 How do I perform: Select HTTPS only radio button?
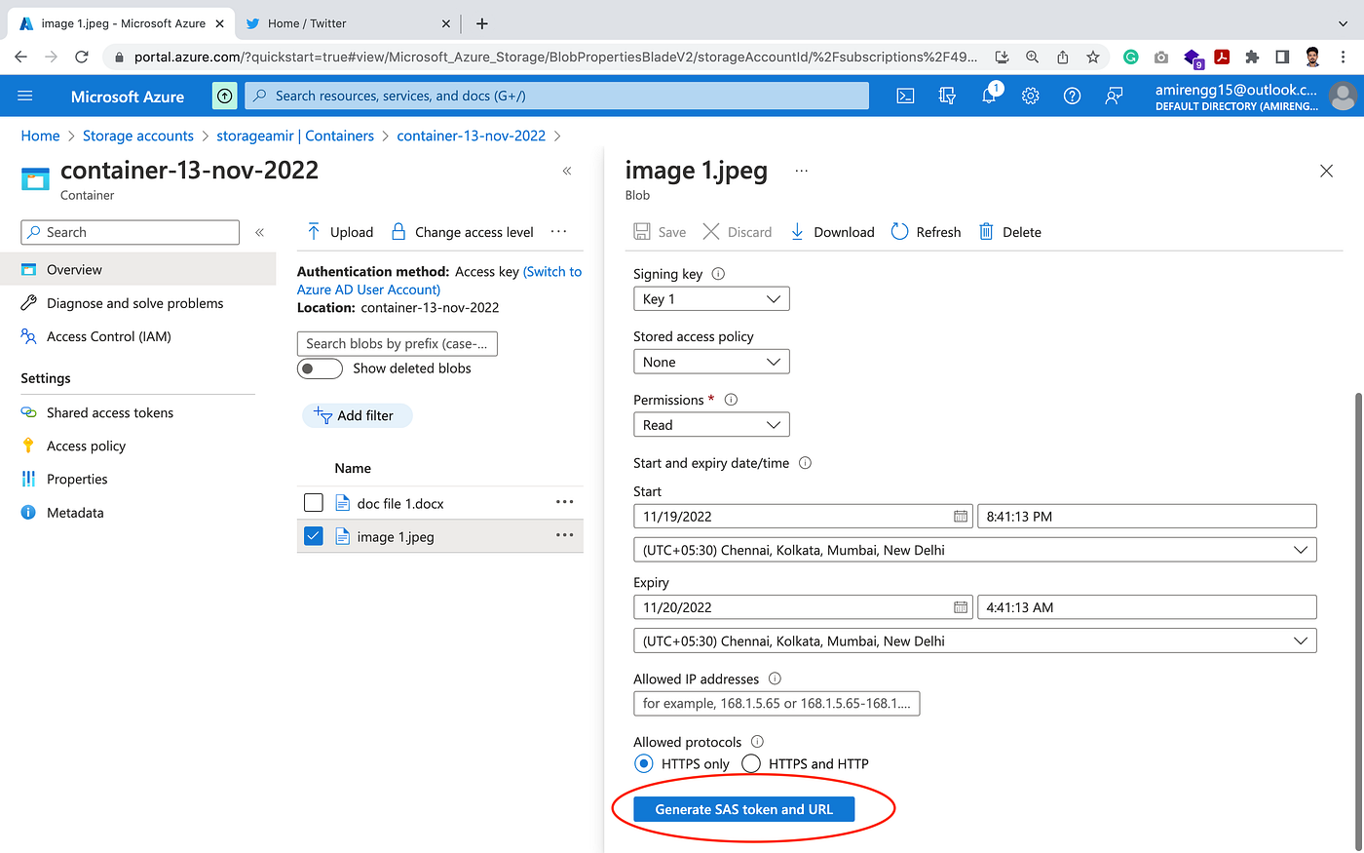point(643,763)
